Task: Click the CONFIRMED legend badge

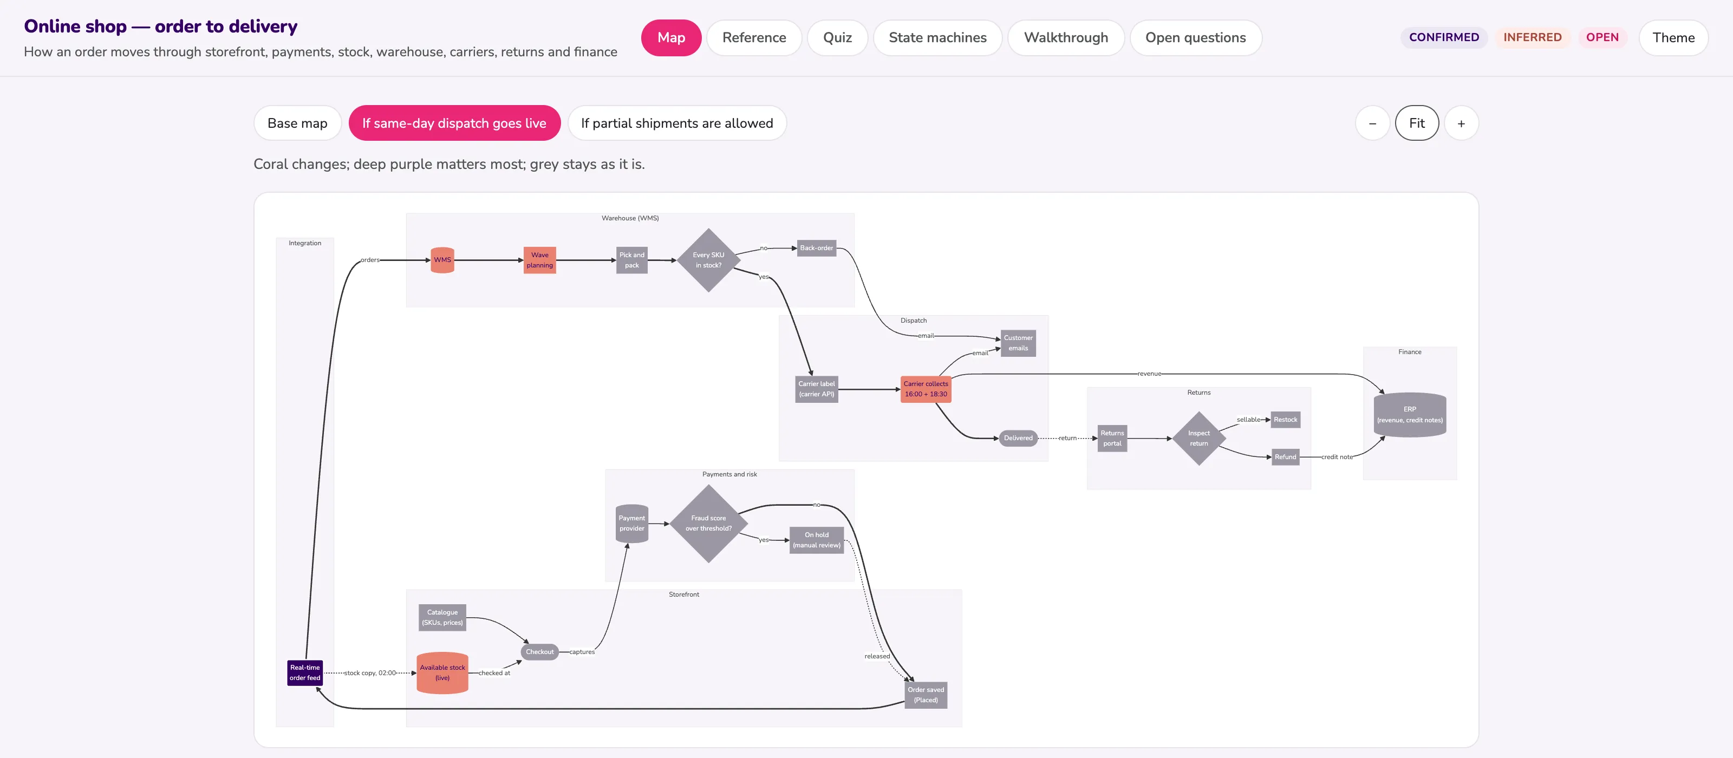Action: click(1444, 38)
